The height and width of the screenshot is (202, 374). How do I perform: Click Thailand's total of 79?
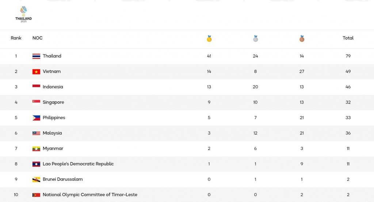[348, 56]
